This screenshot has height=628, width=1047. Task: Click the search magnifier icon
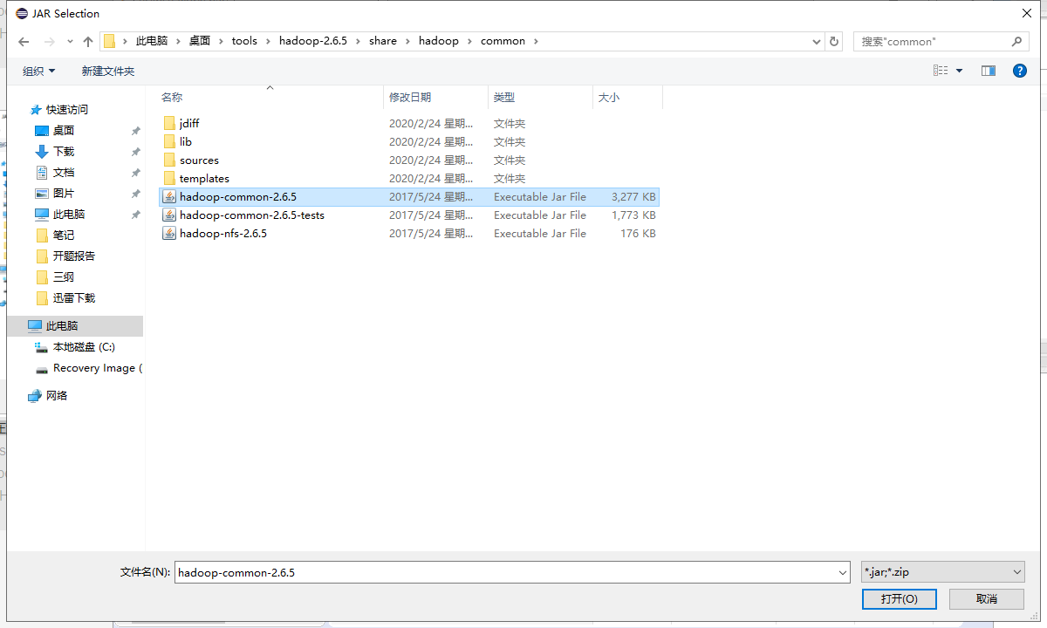pos(1017,41)
